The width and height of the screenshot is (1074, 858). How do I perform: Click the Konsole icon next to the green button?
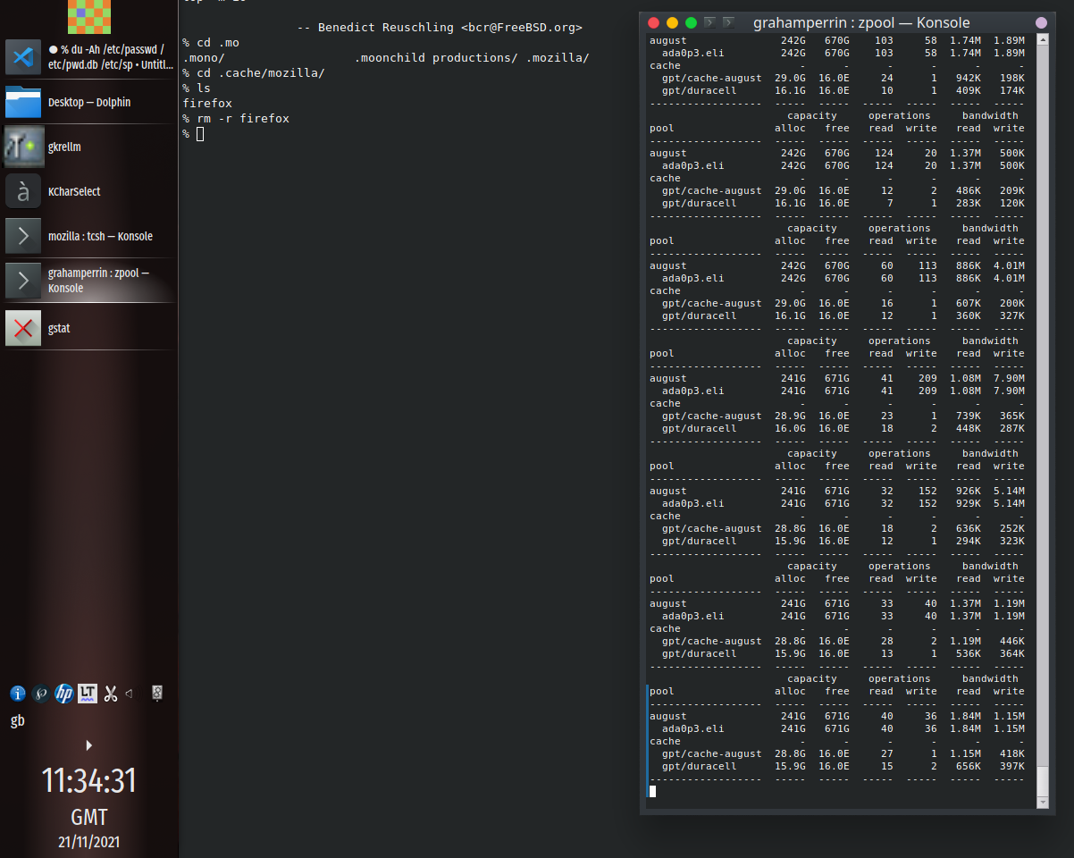709,22
